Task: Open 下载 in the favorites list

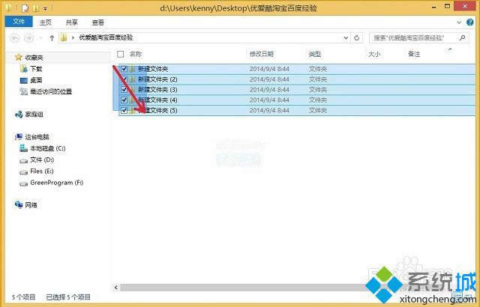Action: tap(36, 69)
